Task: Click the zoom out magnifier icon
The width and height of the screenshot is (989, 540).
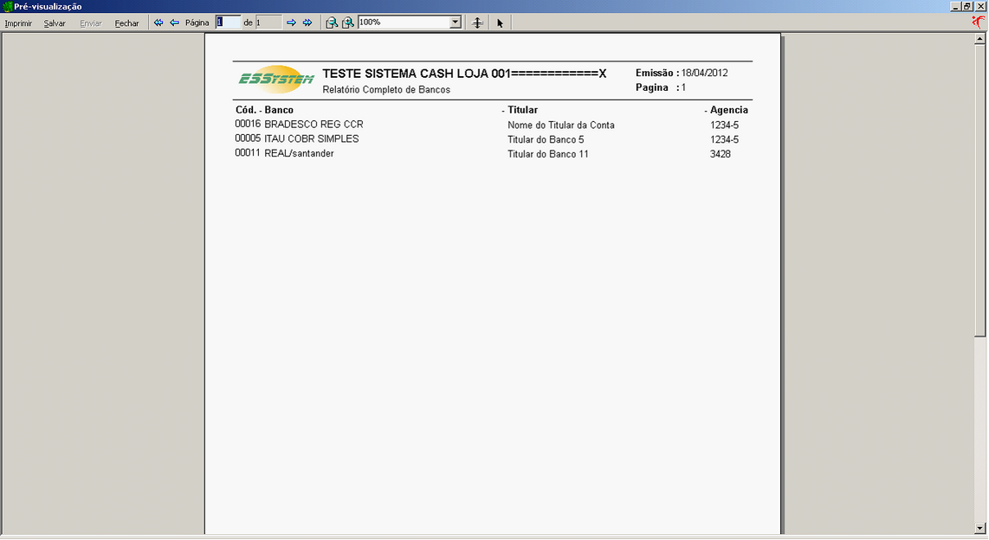Action: pyautogui.click(x=332, y=22)
